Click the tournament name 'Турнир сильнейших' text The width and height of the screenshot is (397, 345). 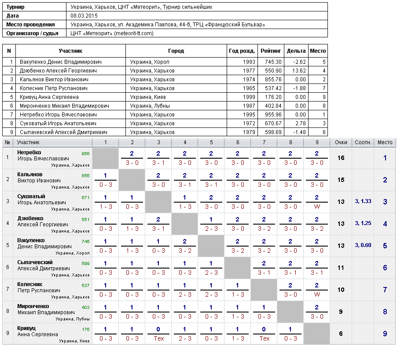[187, 7]
